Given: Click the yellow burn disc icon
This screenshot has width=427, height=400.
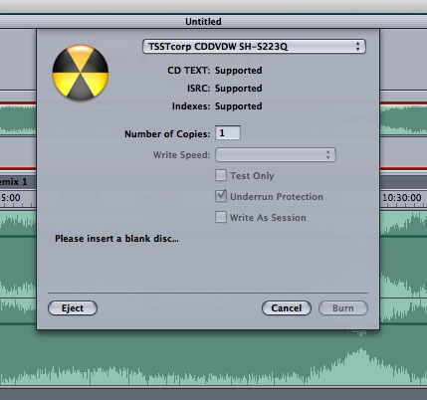Looking at the screenshot, I should tap(81, 73).
